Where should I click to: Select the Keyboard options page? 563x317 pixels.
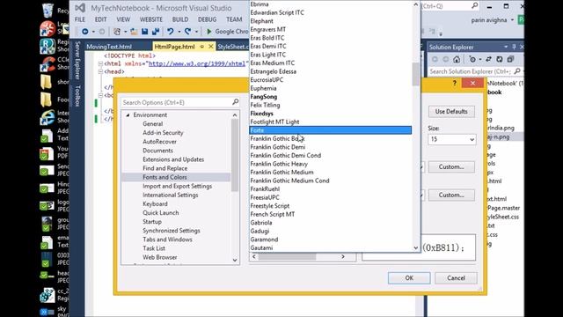(155, 203)
